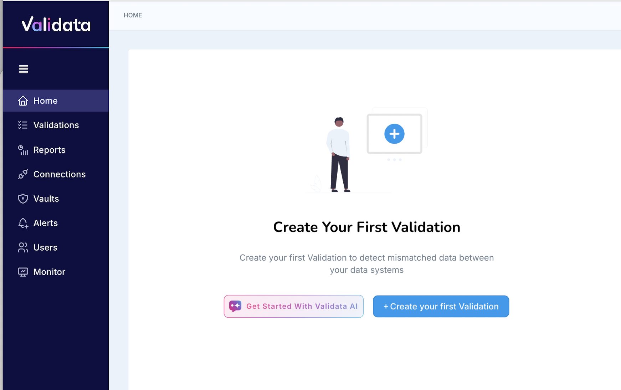Image resolution: width=621 pixels, height=390 pixels.
Task: Open Alerts using the bell icon
Action: 23,223
